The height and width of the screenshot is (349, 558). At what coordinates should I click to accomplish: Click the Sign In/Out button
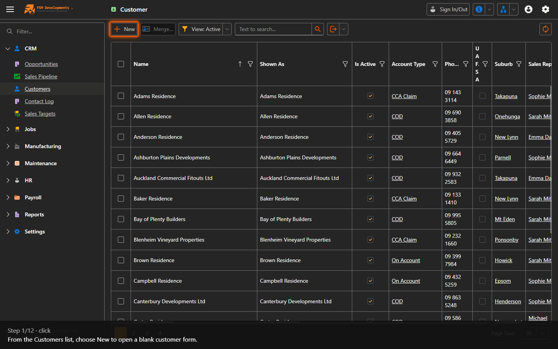tap(448, 9)
